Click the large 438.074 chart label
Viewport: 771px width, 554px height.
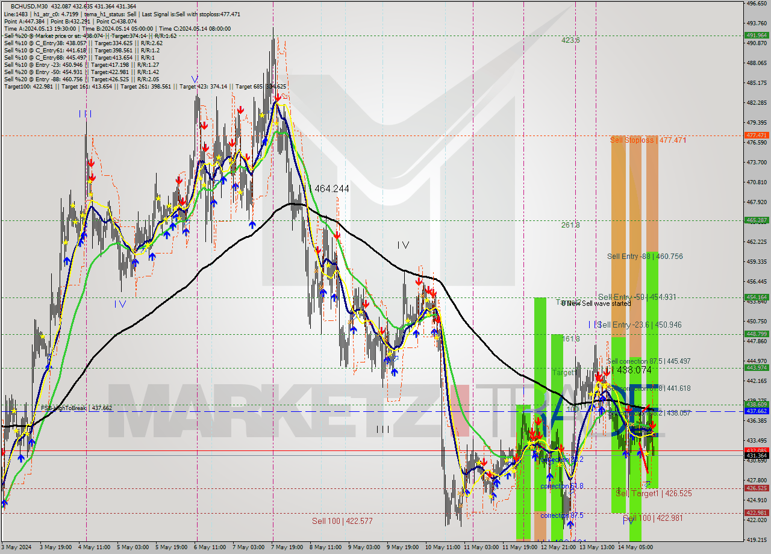(634, 370)
